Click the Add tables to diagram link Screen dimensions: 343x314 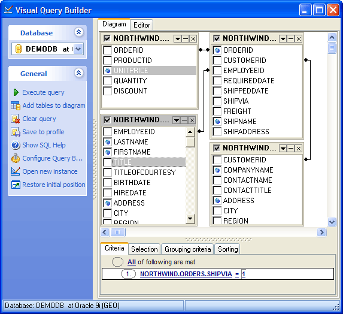(x=54, y=105)
